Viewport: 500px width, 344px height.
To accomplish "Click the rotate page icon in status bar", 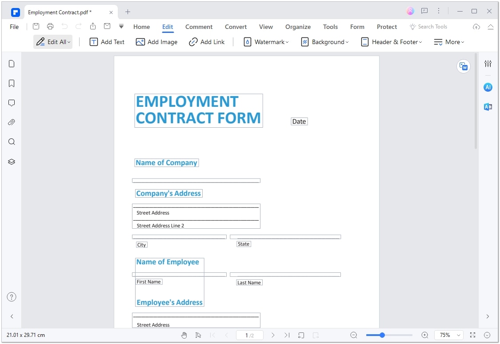I will pos(301,335).
